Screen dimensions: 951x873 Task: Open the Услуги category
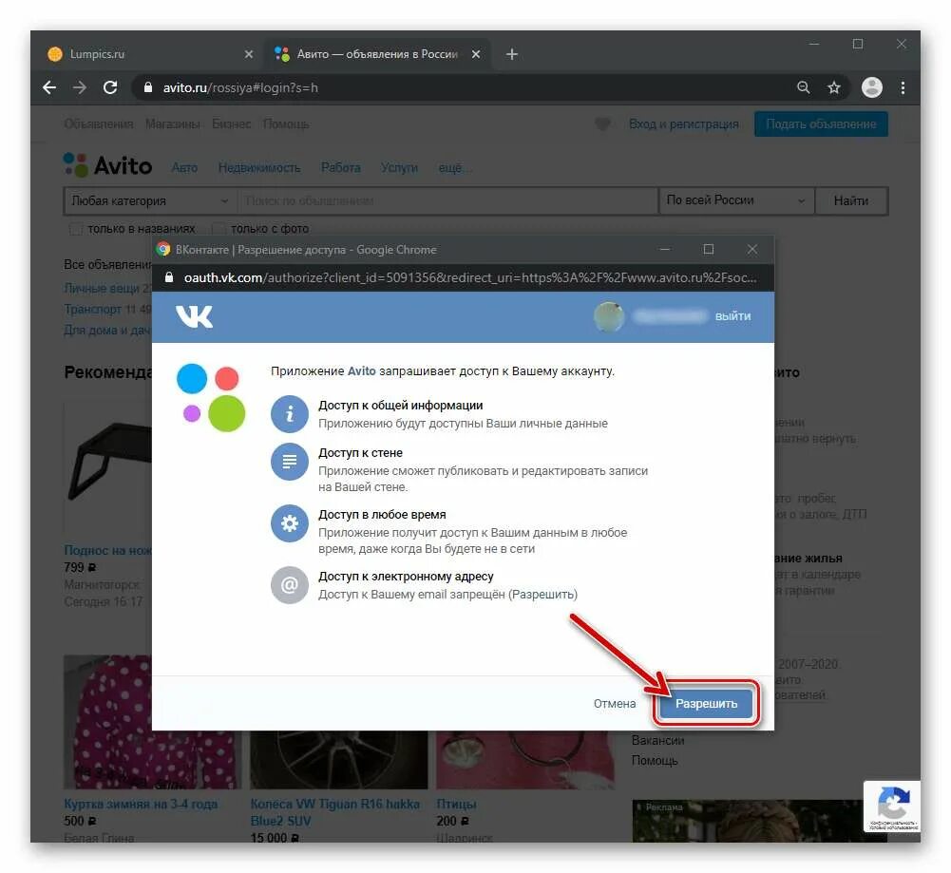pyautogui.click(x=399, y=167)
